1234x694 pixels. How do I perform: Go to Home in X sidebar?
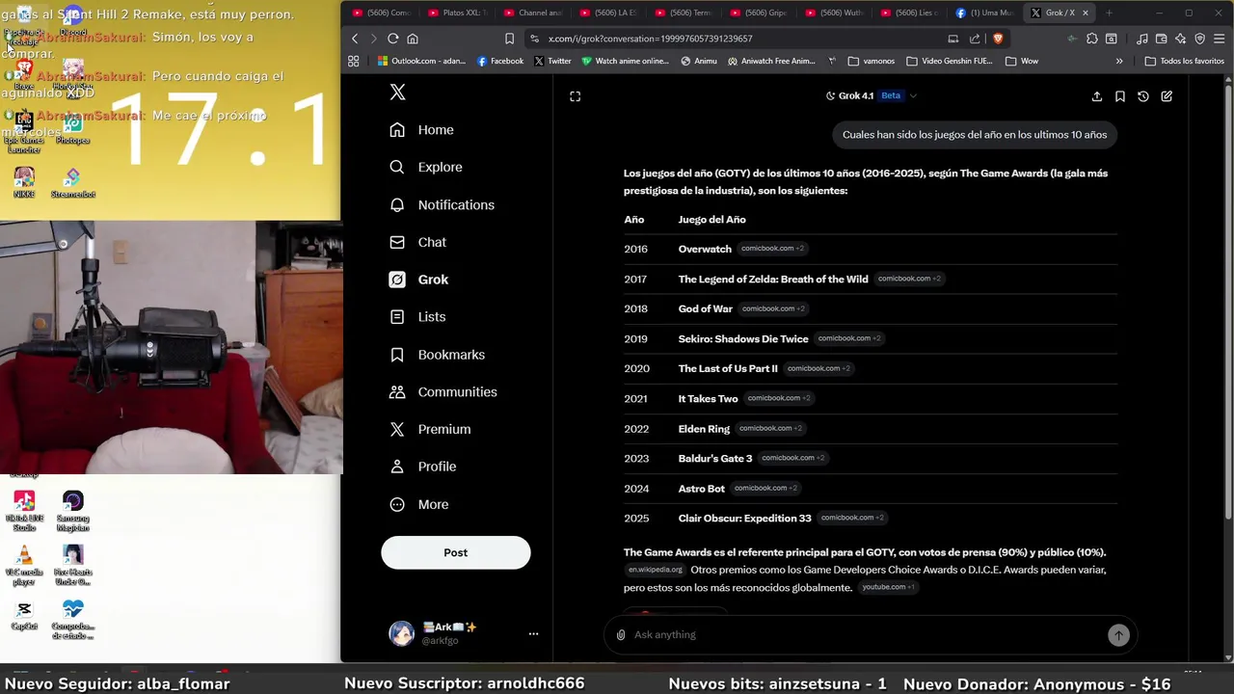coord(421,130)
